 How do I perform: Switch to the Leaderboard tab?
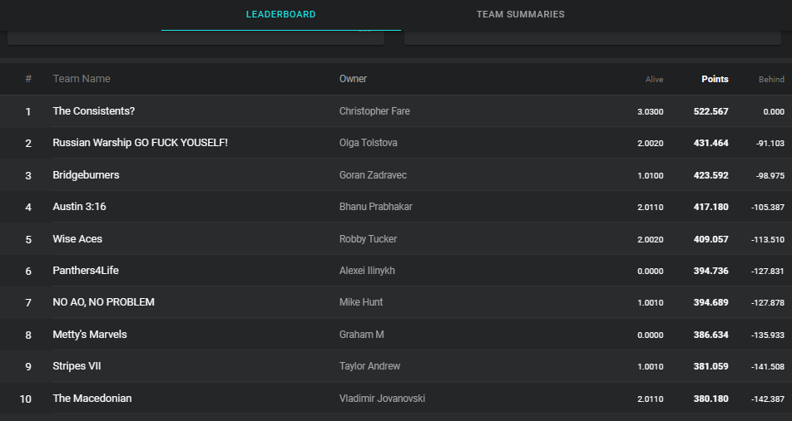click(281, 15)
